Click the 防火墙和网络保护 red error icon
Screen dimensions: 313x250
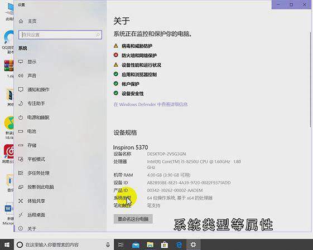pos(116,55)
